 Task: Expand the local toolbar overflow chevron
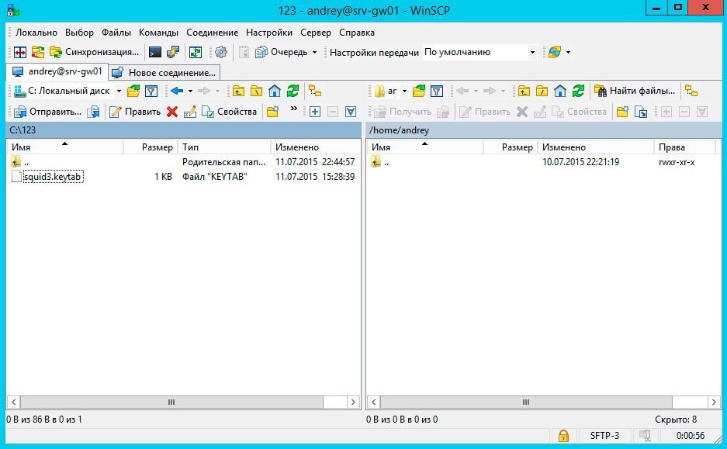tap(293, 109)
